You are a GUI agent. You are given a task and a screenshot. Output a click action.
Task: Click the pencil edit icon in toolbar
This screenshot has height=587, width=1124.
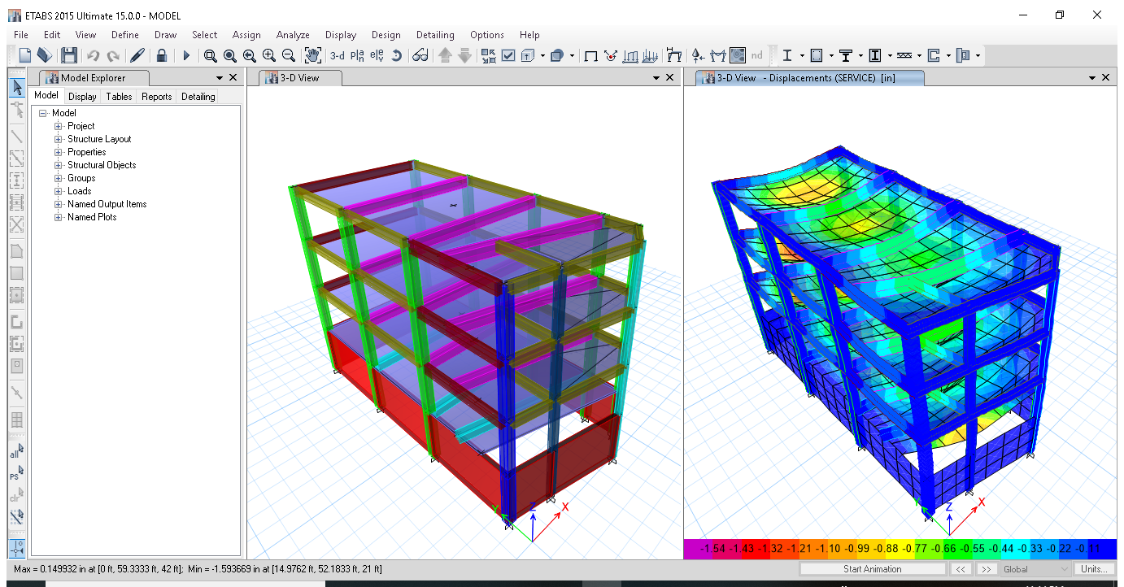(x=137, y=55)
